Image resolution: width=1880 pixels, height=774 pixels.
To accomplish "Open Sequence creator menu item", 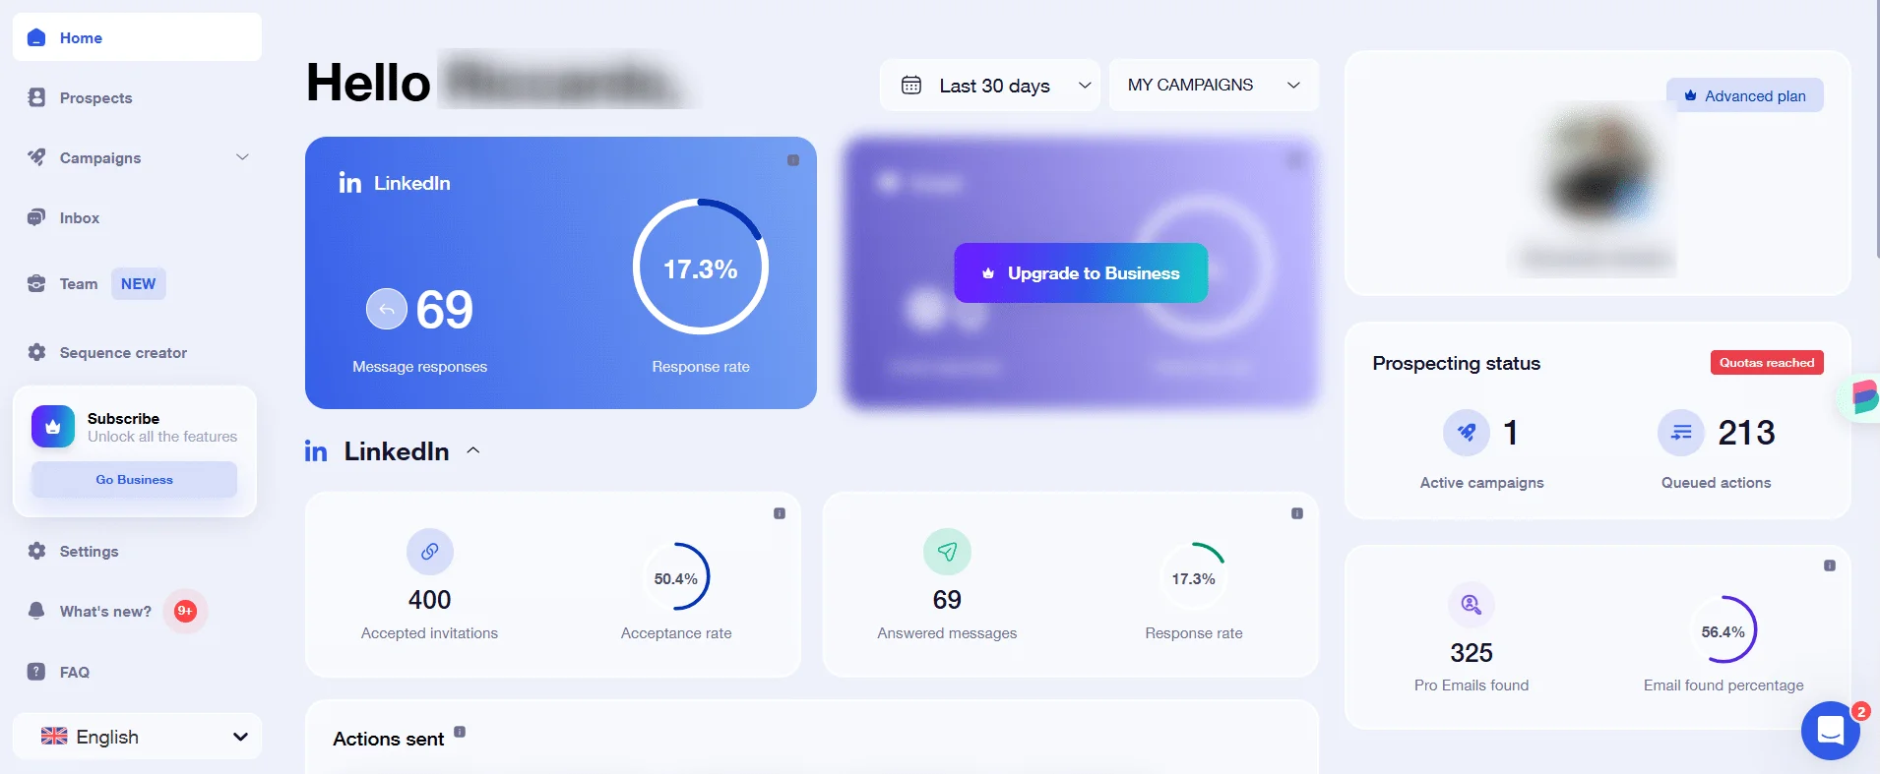I will [123, 352].
